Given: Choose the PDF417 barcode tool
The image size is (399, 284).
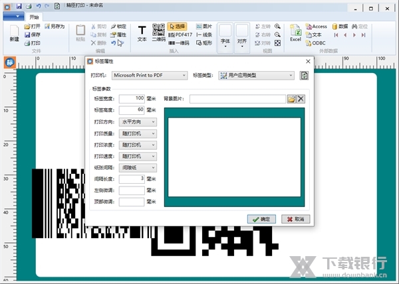Looking at the screenshot, I should pos(180,35).
